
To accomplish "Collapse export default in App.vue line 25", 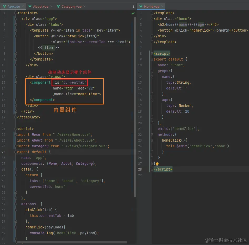I will (x=16, y=152).
